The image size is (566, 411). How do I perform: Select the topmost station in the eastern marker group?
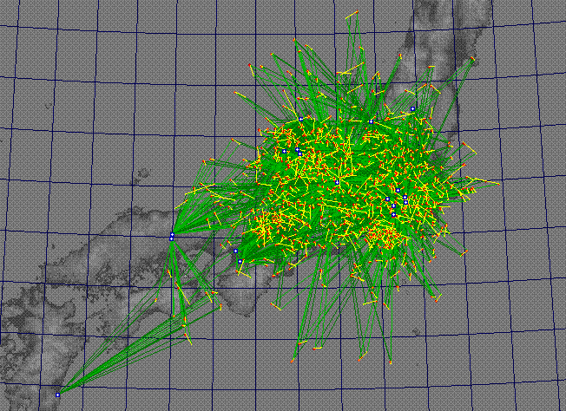point(397,189)
